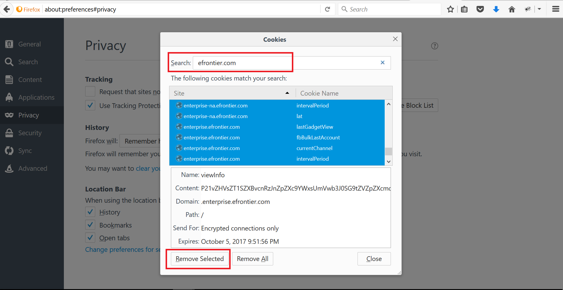Screen dimensions: 563x290
Task: Open the bookmarks list icon
Action: click(464, 9)
